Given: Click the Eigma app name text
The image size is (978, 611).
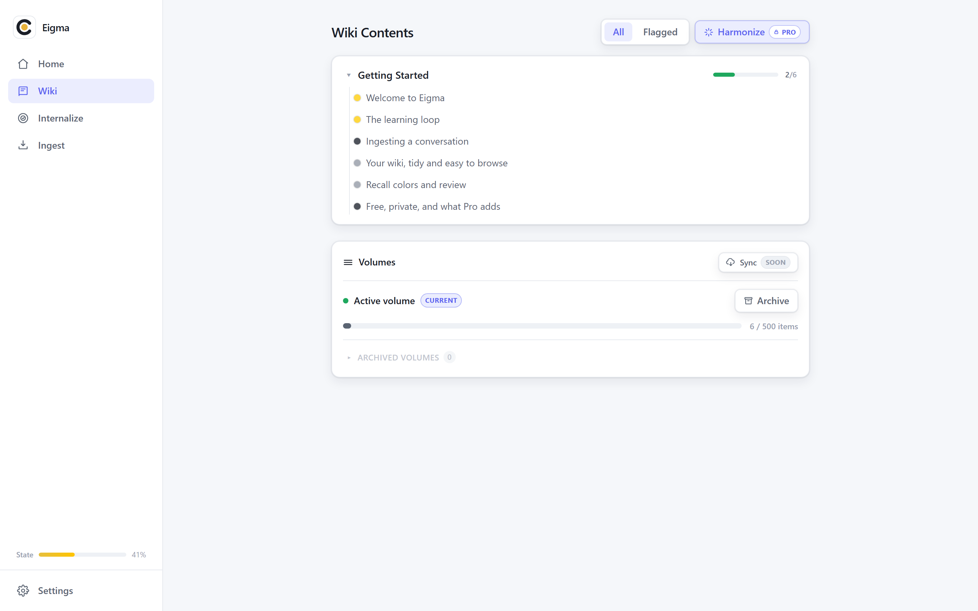Looking at the screenshot, I should click(56, 28).
